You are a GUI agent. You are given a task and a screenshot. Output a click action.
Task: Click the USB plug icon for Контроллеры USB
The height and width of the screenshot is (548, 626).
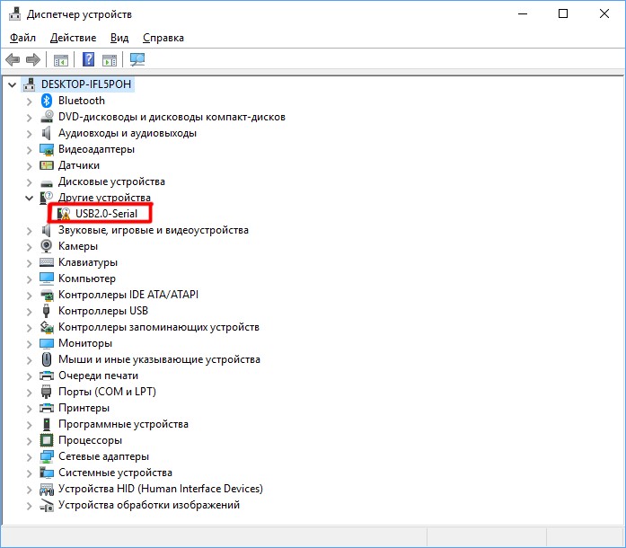pos(47,311)
